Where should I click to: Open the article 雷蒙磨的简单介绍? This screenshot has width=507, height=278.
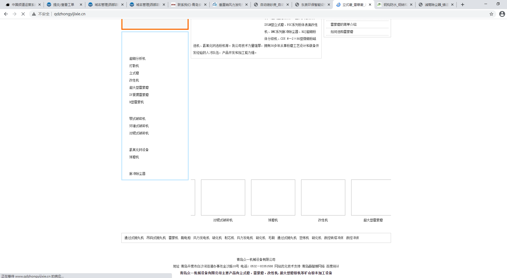343,24
